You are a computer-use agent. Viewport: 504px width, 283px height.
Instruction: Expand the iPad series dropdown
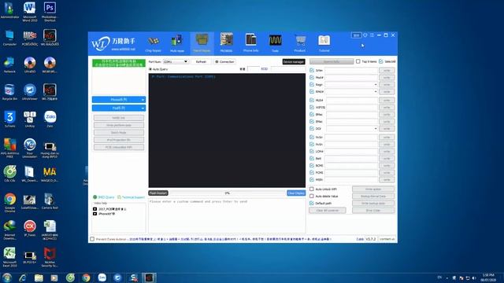pyautogui.click(x=119, y=108)
